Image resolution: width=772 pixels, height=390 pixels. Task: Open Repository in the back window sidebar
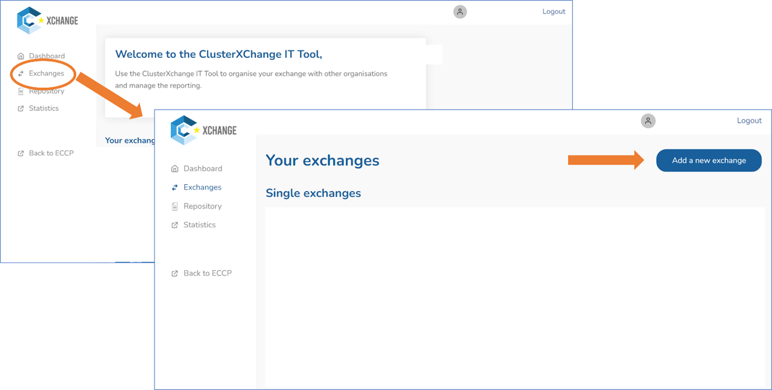[x=46, y=91]
